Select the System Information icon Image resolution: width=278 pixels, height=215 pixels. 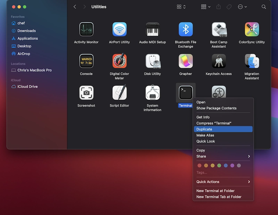153,92
